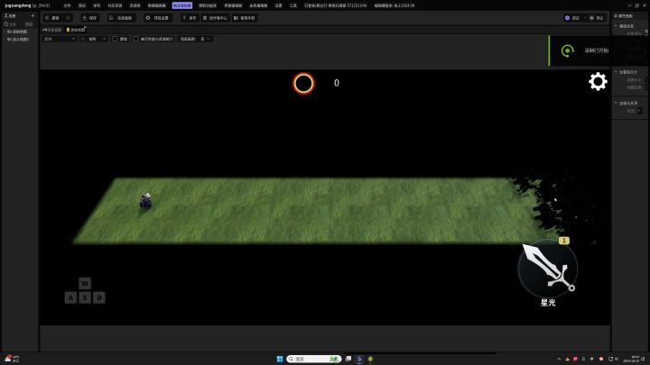Open the second dropdown in the view options row

[94, 39]
